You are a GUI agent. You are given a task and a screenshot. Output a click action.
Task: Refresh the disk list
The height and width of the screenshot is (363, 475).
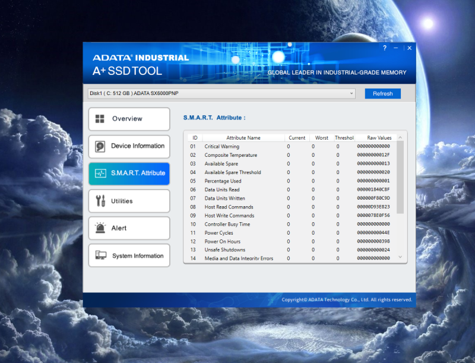coord(382,94)
